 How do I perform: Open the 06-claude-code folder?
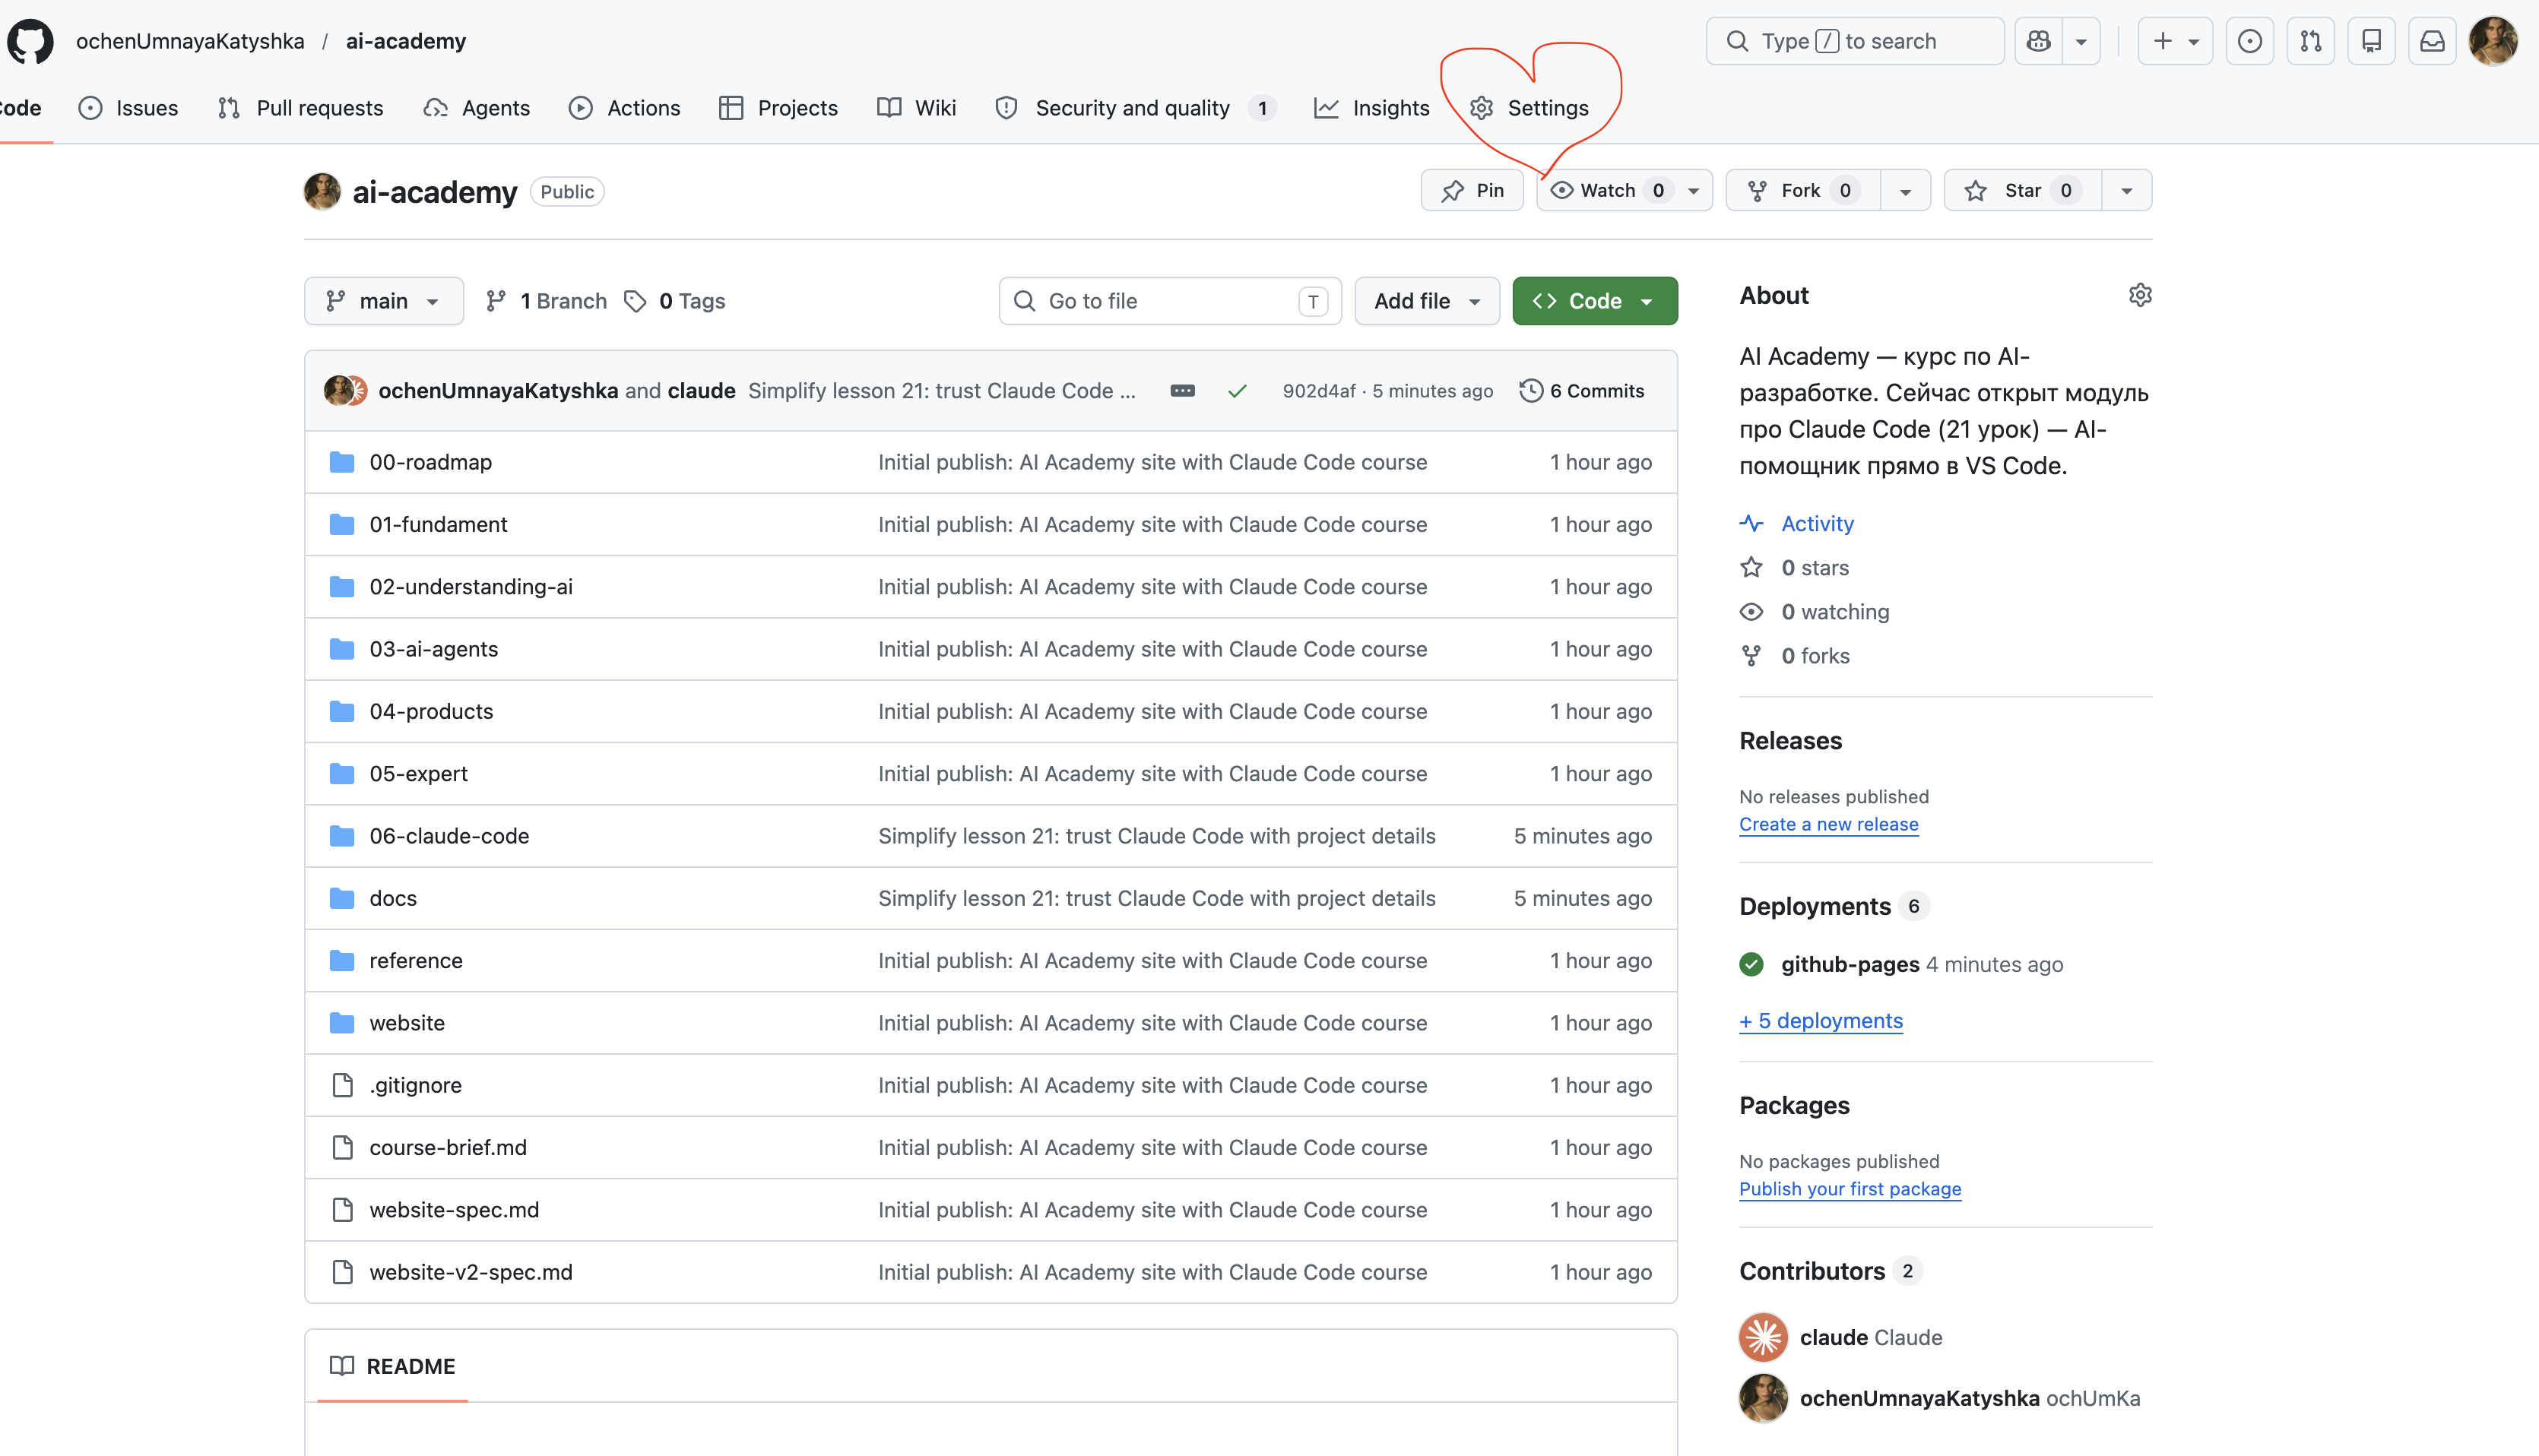click(x=449, y=836)
